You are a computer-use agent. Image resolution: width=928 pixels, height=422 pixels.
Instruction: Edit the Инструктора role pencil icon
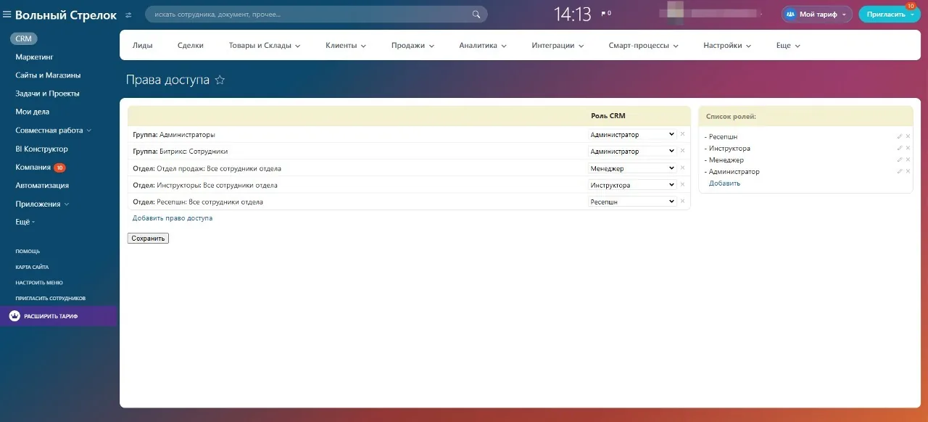[900, 148]
